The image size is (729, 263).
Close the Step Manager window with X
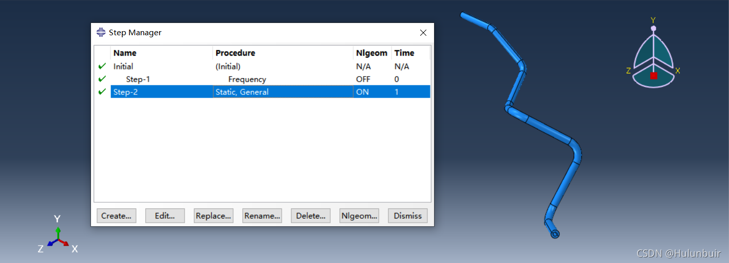point(423,33)
